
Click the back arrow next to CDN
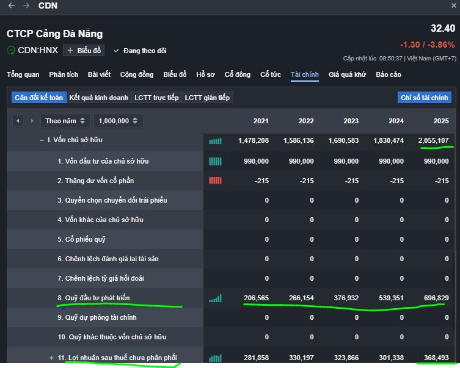[x=12, y=5]
